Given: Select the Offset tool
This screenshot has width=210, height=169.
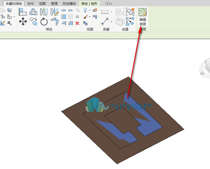Looking at the screenshot, I should pos(33,12).
